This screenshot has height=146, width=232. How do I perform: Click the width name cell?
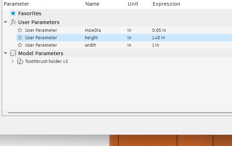pos(90,45)
